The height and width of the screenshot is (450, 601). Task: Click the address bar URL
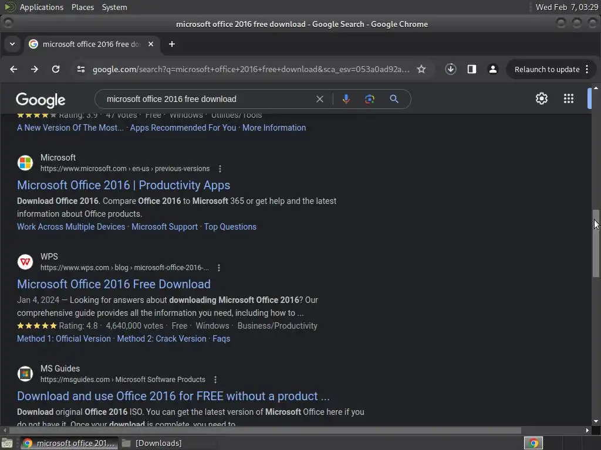pyautogui.click(x=251, y=69)
